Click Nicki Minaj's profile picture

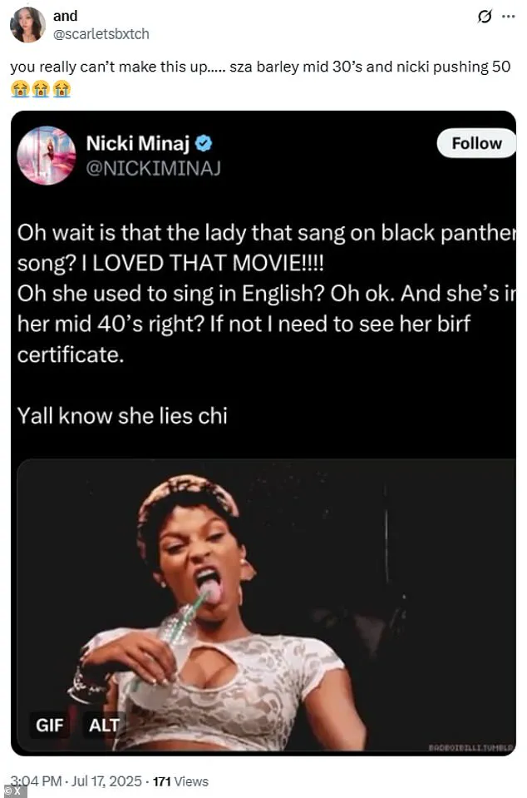[46, 155]
